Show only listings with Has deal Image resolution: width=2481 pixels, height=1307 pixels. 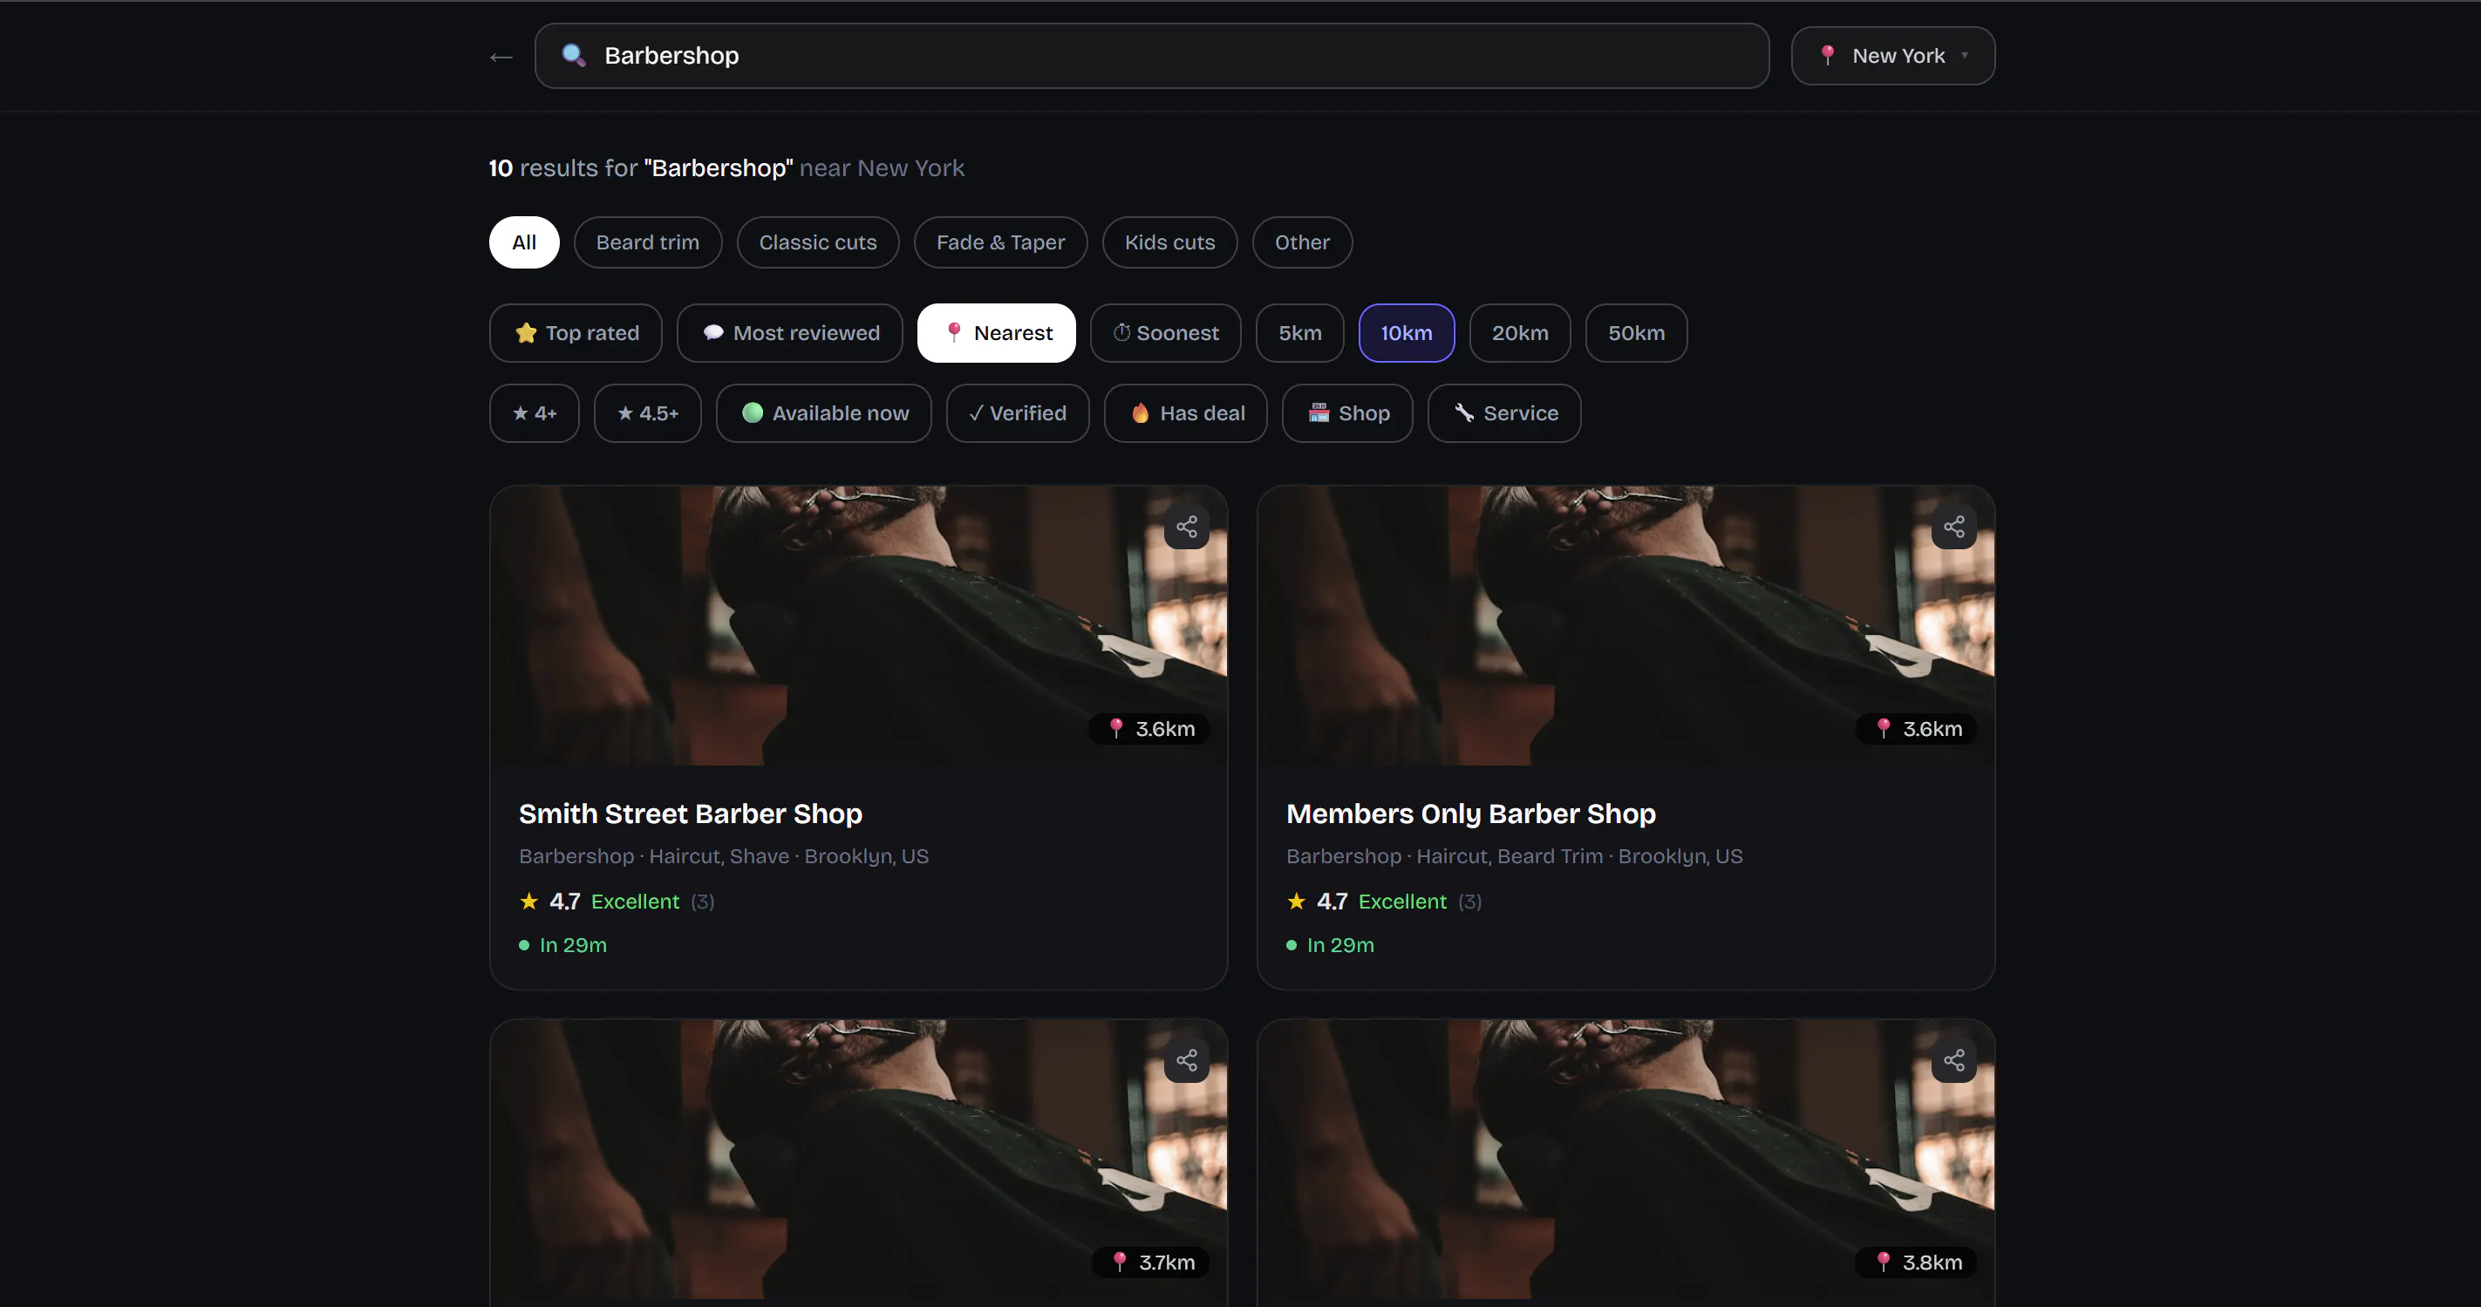(x=1186, y=414)
